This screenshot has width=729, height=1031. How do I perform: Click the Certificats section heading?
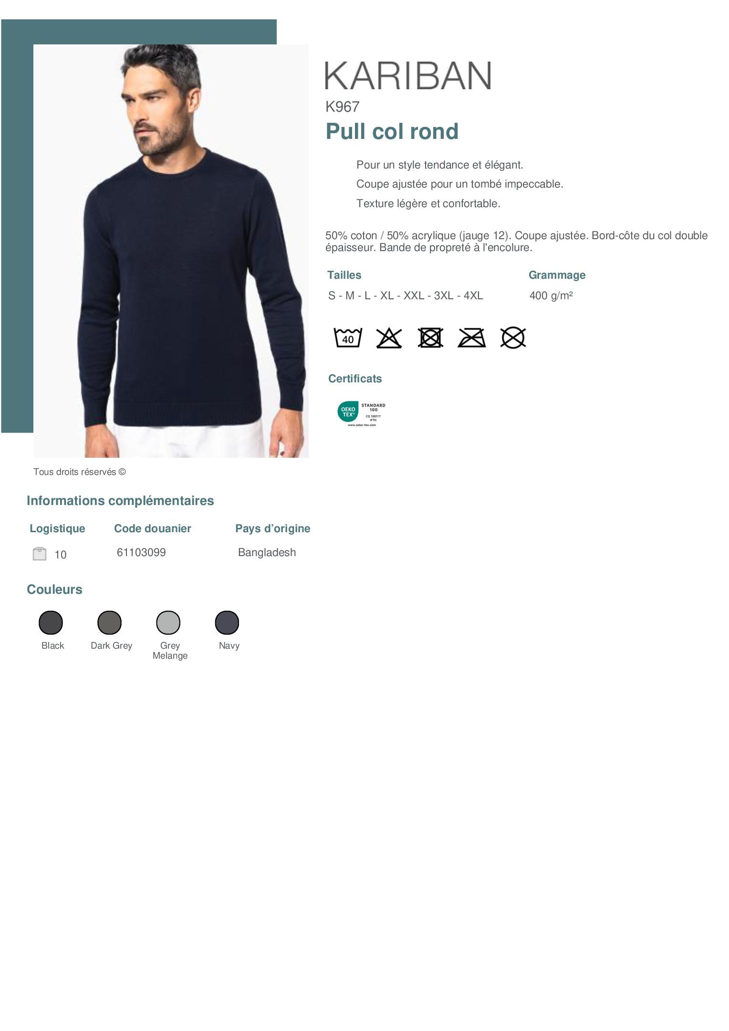point(355,379)
